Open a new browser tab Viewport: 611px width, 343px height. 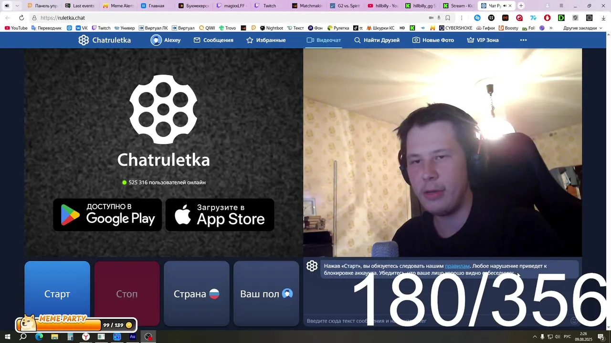click(x=521, y=6)
